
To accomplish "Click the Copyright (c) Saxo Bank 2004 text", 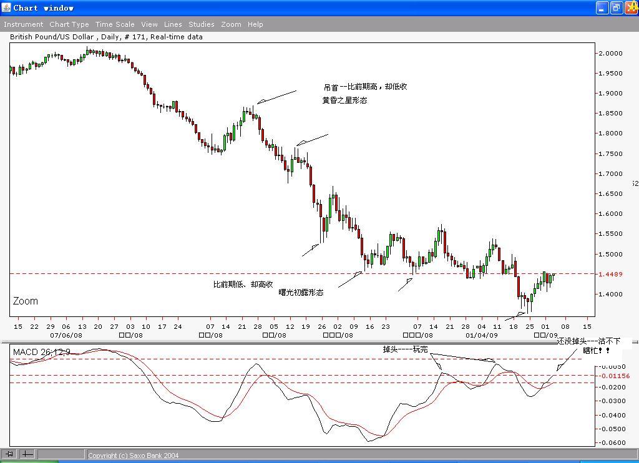I will point(134,456).
